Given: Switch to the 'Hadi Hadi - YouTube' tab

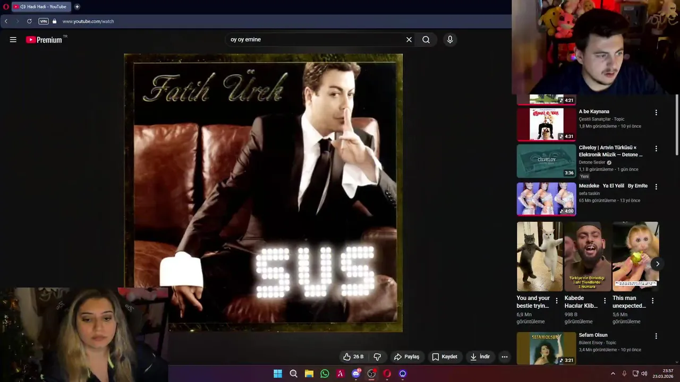Looking at the screenshot, I should tap(41, 7).
